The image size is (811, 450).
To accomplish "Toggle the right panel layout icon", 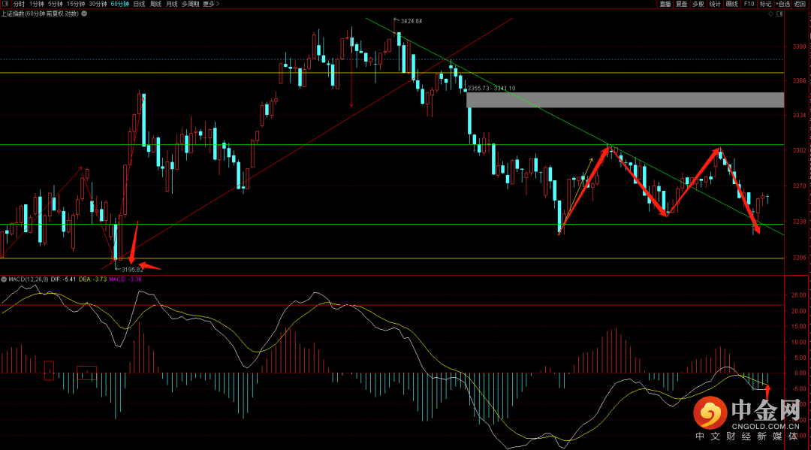I will (779, 14).
